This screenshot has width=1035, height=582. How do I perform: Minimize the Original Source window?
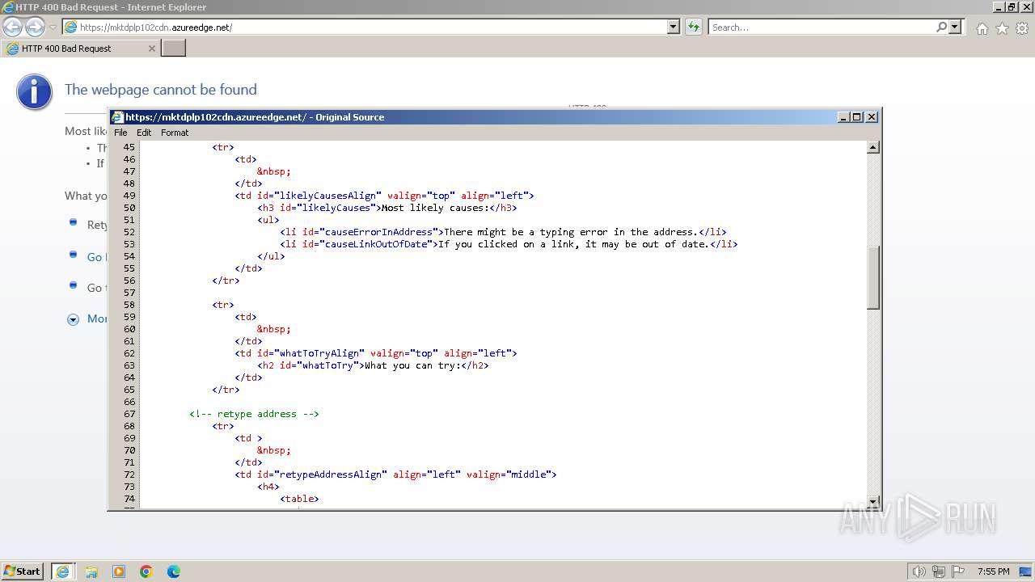(844, 117)
